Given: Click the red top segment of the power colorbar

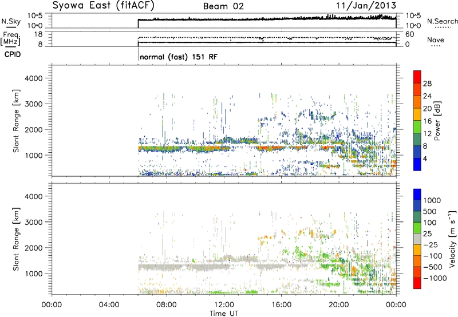Looking at the screenshot, I should point(417,77).
